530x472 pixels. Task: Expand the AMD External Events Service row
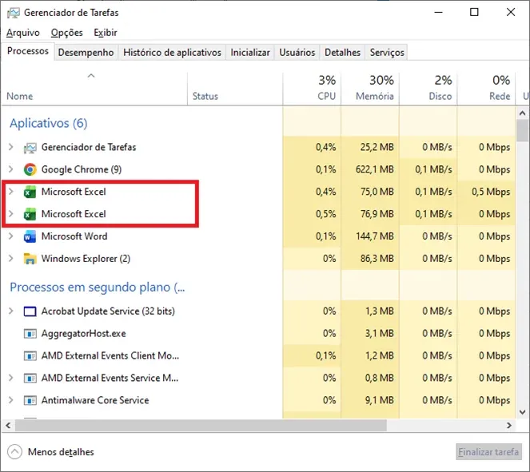coord(11,378)
